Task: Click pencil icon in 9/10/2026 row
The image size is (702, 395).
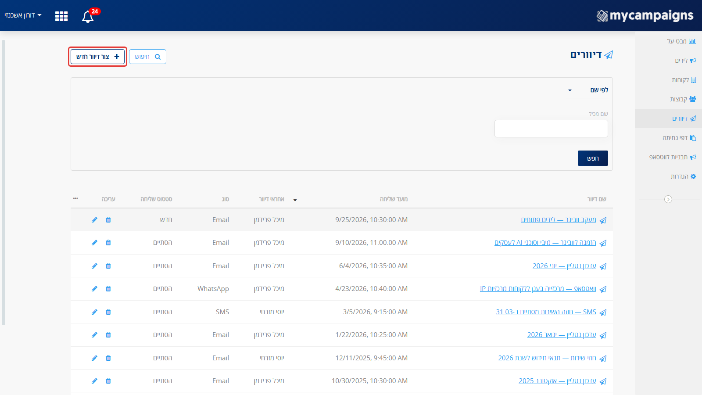Action: 94,243
